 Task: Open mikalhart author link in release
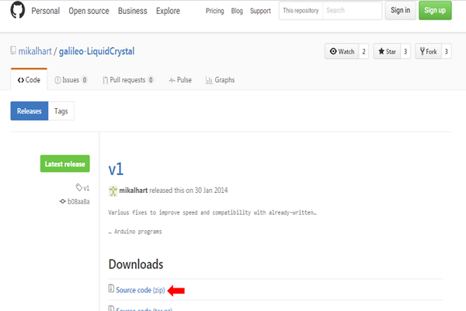coord(133,190)
